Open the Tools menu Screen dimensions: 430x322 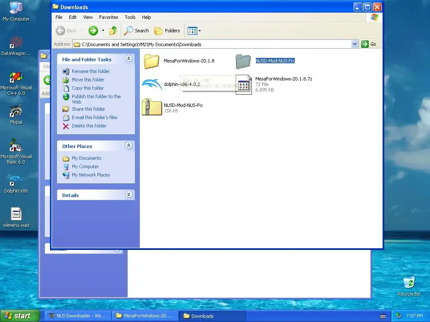click(x=130, y=17)
